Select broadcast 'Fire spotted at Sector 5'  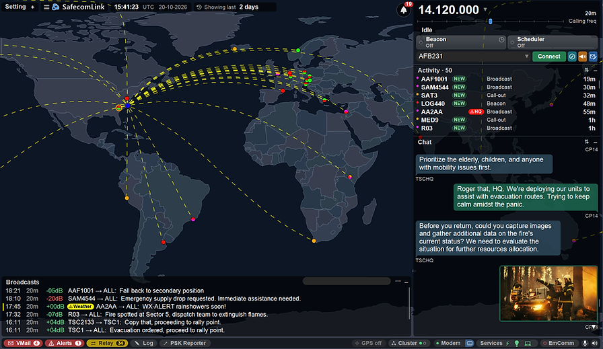click(206, 315)
